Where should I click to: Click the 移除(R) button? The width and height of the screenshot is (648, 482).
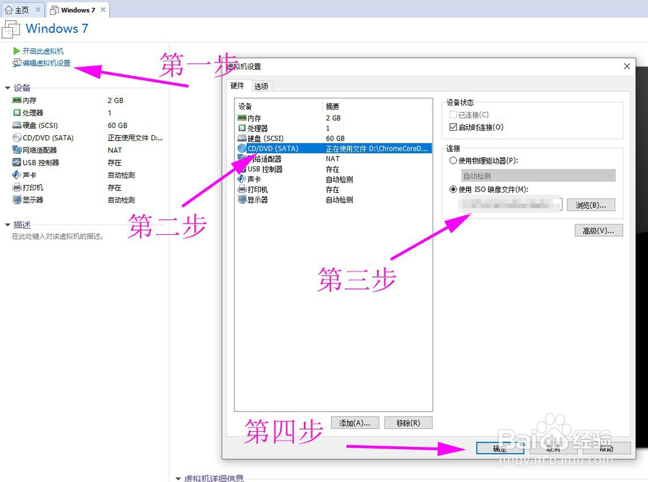coord(408,423)
